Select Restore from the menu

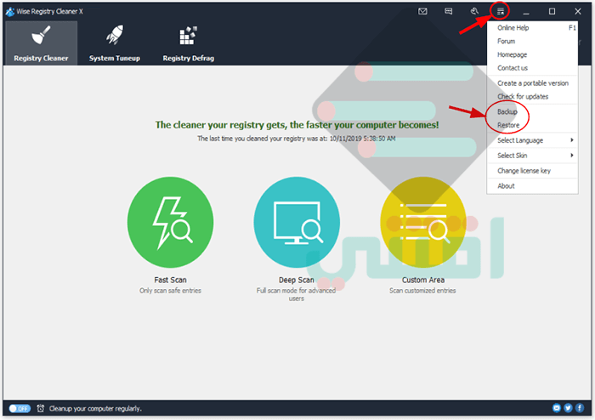[532, 125]
